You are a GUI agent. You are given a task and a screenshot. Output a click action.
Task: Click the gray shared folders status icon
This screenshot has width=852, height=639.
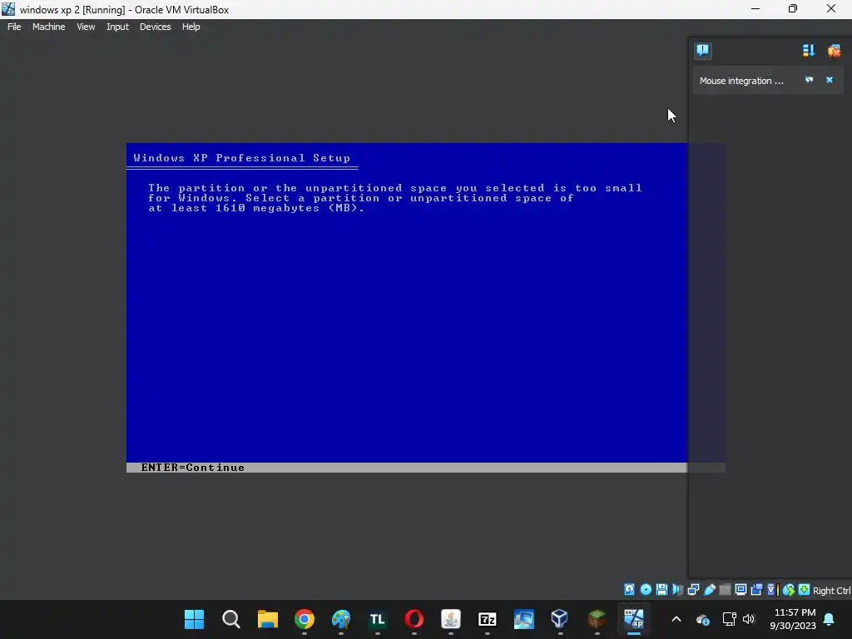(725, 590)
